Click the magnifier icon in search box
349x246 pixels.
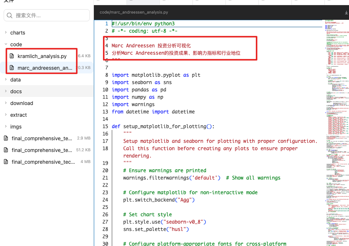coord(10,15)
